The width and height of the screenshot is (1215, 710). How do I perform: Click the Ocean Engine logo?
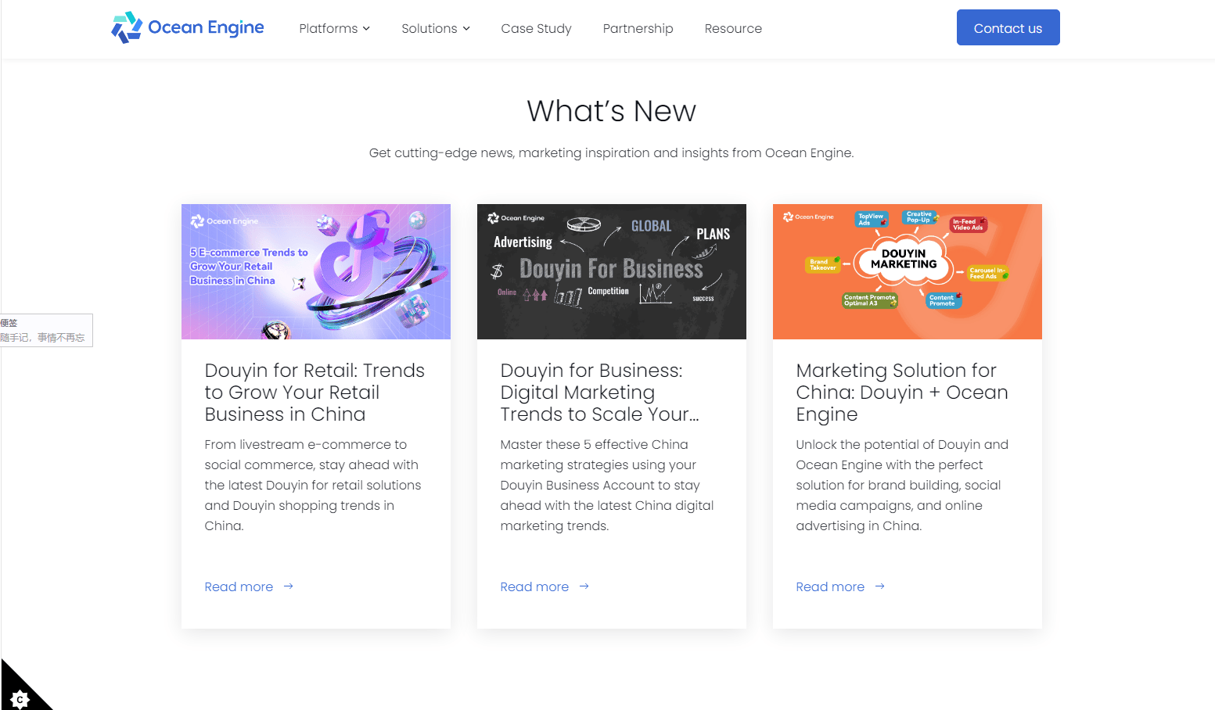(x=188, y=27)
